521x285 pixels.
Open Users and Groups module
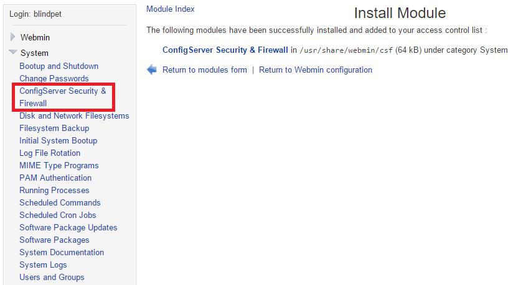(x=52, y=277)
